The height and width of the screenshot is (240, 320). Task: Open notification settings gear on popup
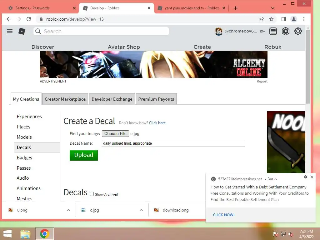click(306, 177)
